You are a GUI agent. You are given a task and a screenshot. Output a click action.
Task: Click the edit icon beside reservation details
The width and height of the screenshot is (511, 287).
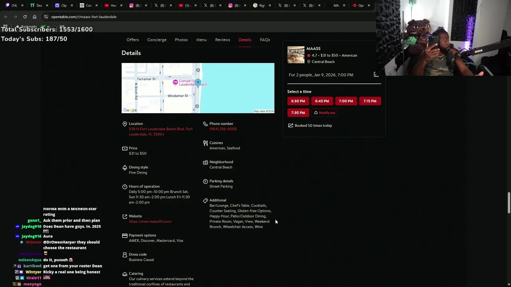(376, 75)
